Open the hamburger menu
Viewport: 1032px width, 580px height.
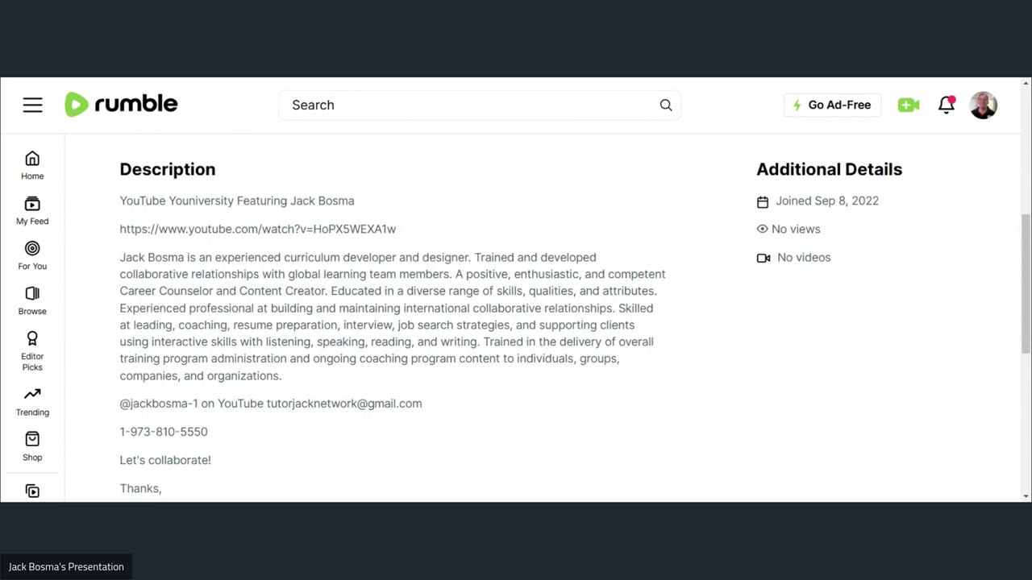(32, 105)
